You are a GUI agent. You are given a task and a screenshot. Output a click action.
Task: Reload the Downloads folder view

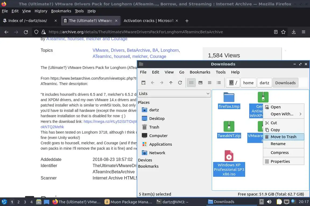click(180, 83)
